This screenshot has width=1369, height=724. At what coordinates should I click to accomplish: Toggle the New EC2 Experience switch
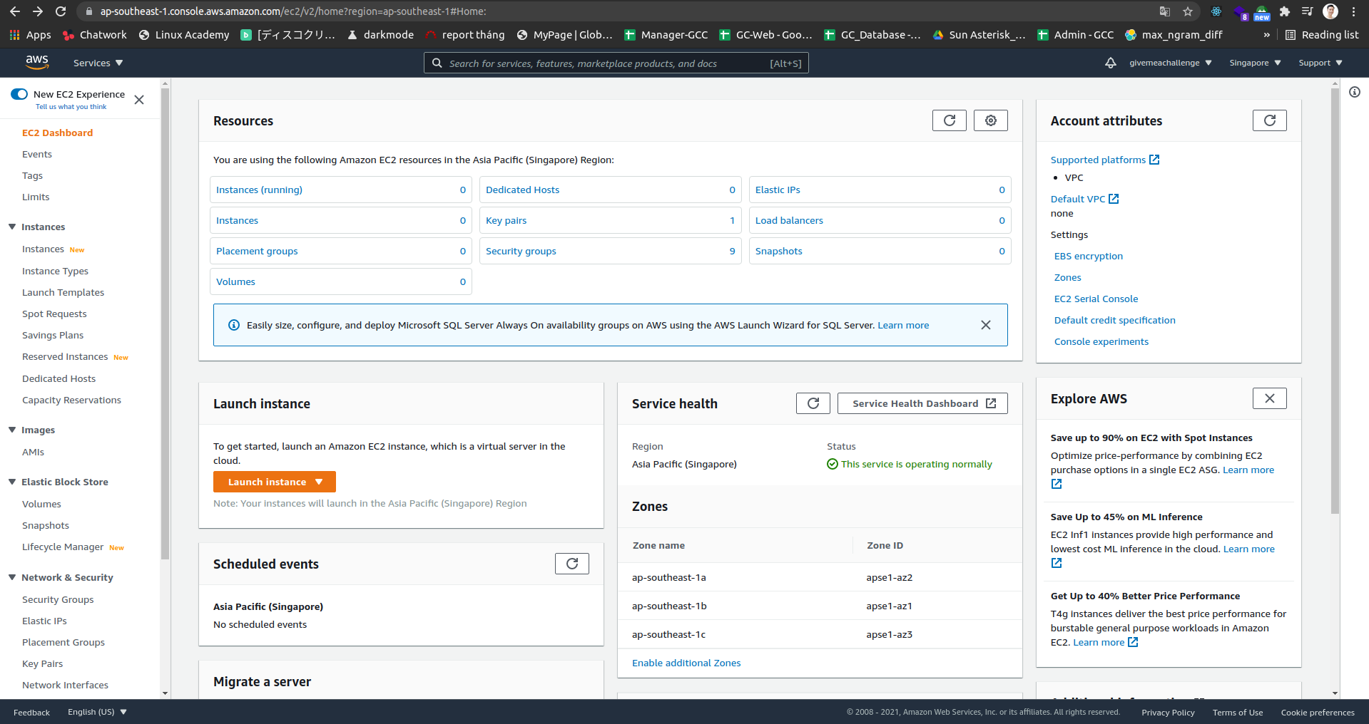pyautogui.click(x=18, y=93)
